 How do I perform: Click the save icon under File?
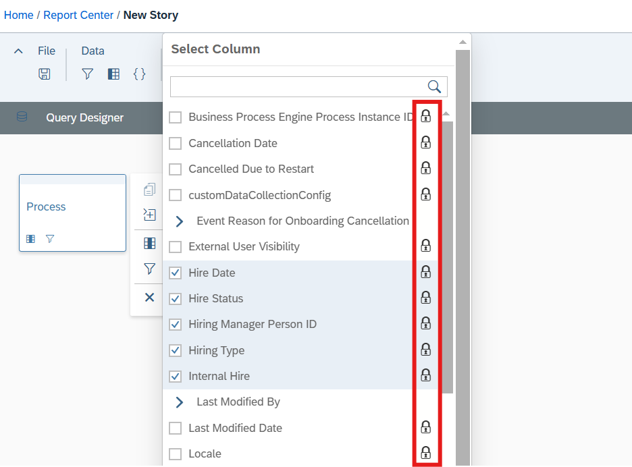45,74
